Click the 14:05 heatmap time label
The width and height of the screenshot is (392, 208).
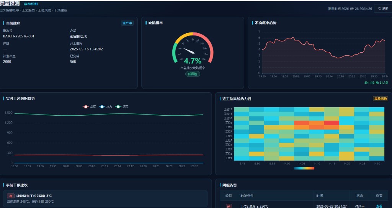pos(302,164)
